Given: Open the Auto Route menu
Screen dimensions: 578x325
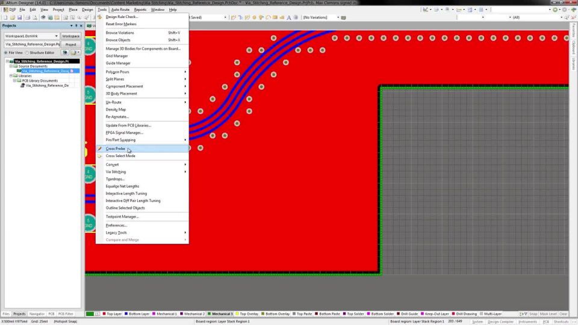Looking at the screenshot, I should pyautogui.click(x=120, y=10).
